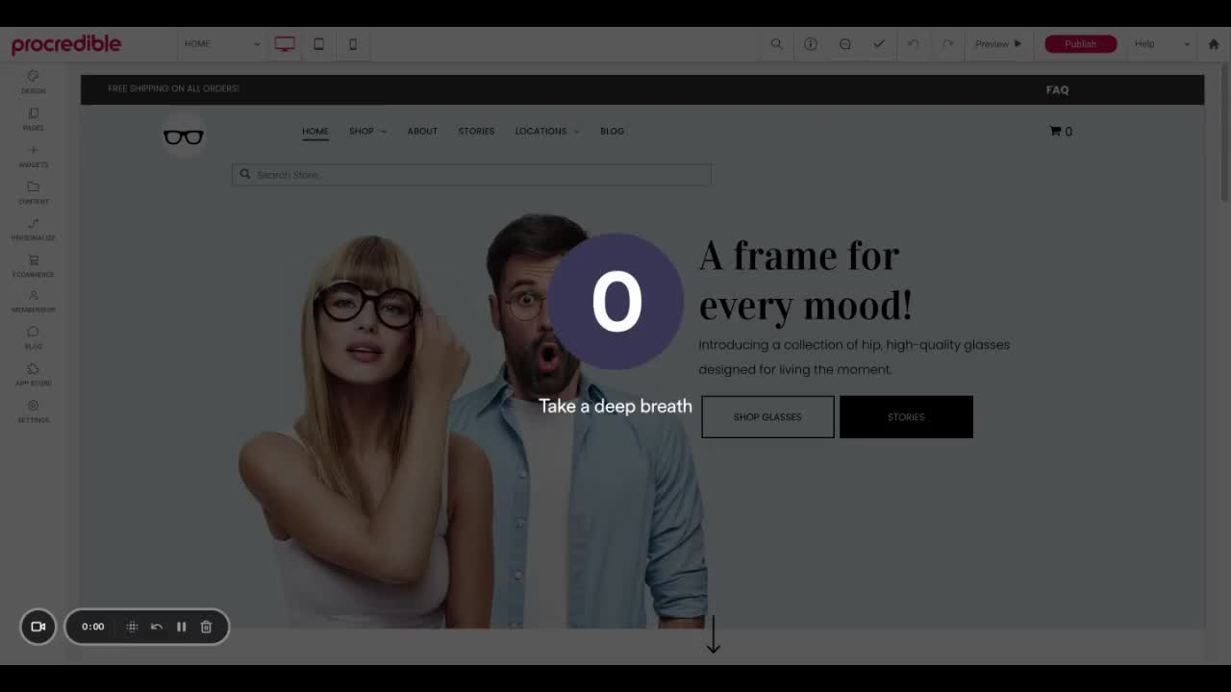1231x692 pixels.
Task: Open the App Store sidebar icon
Action: tap(33, 375)
